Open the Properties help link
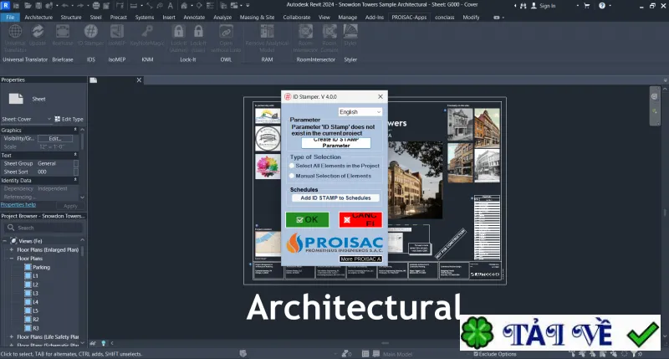The image size is (669, 359). (18, 205)
